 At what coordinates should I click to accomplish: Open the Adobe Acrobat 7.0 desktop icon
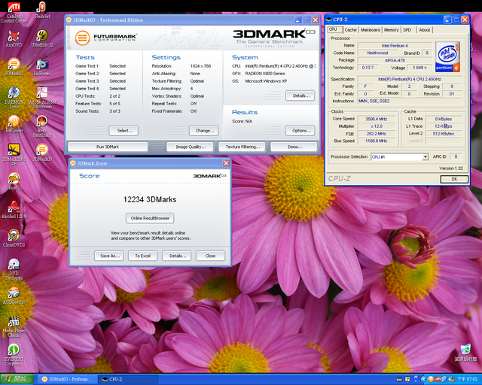click(x=42, y=98)
